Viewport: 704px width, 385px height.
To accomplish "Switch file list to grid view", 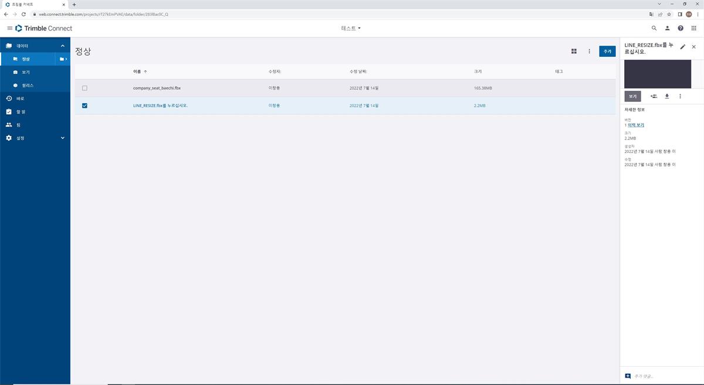I will click(x=574, y=51).
